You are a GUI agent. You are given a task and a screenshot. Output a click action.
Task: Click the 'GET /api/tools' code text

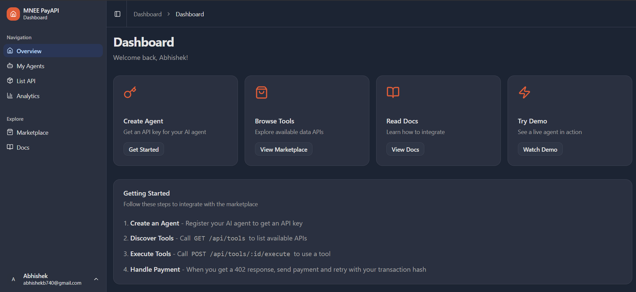[220, 238]
